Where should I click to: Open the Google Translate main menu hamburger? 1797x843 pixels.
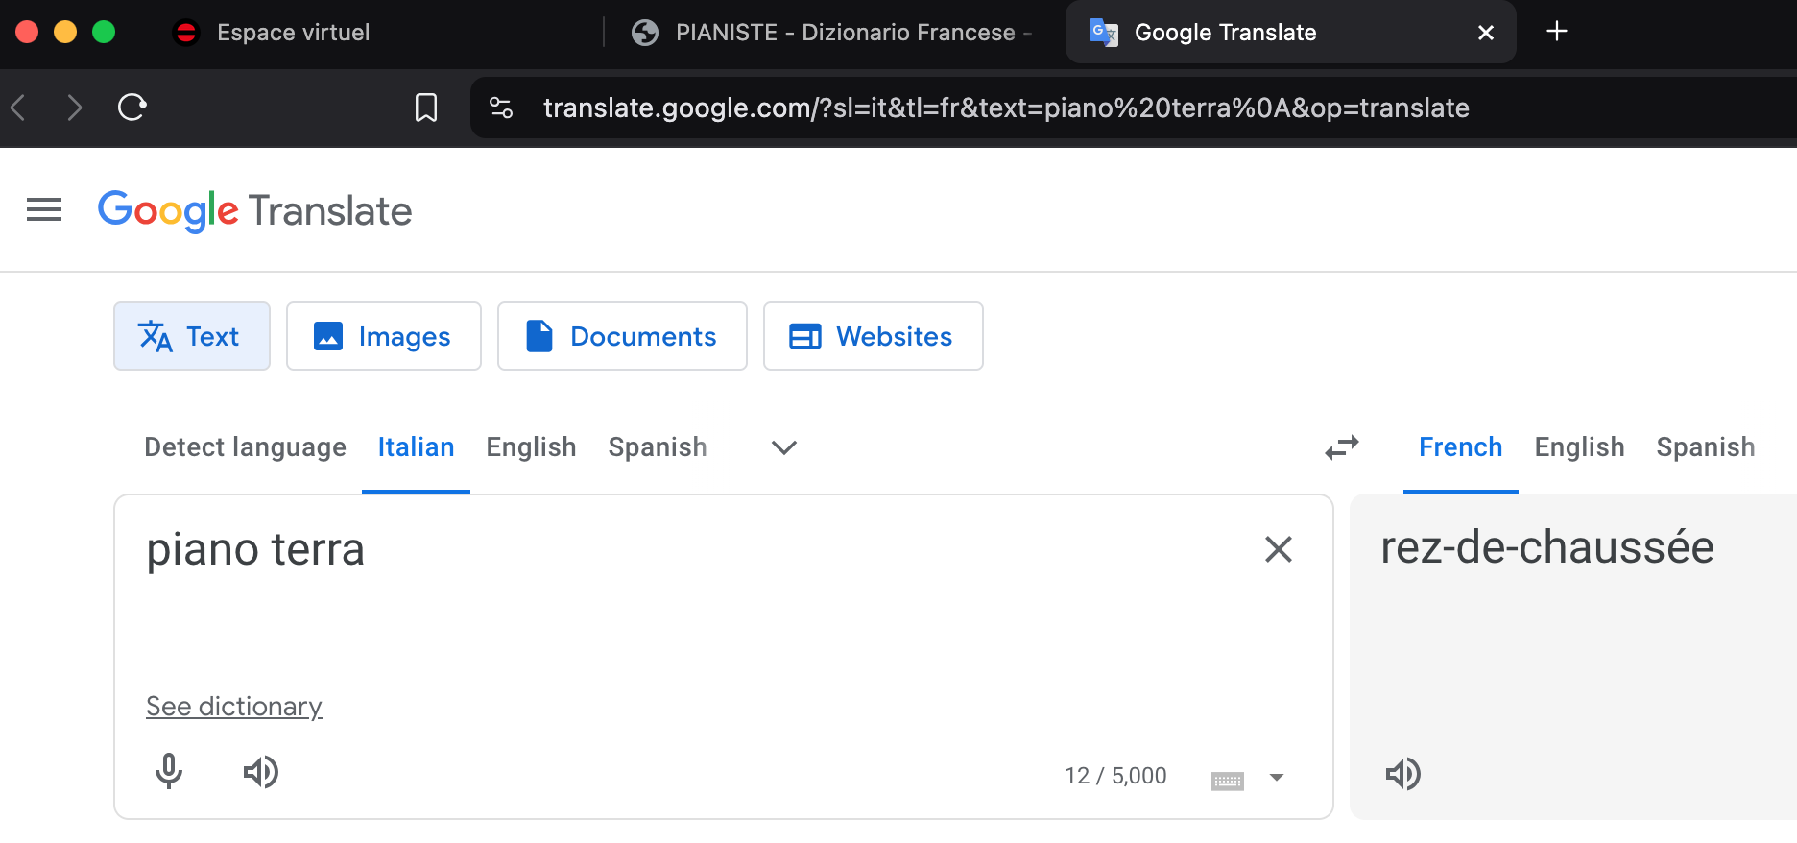[x=44, y=209]
